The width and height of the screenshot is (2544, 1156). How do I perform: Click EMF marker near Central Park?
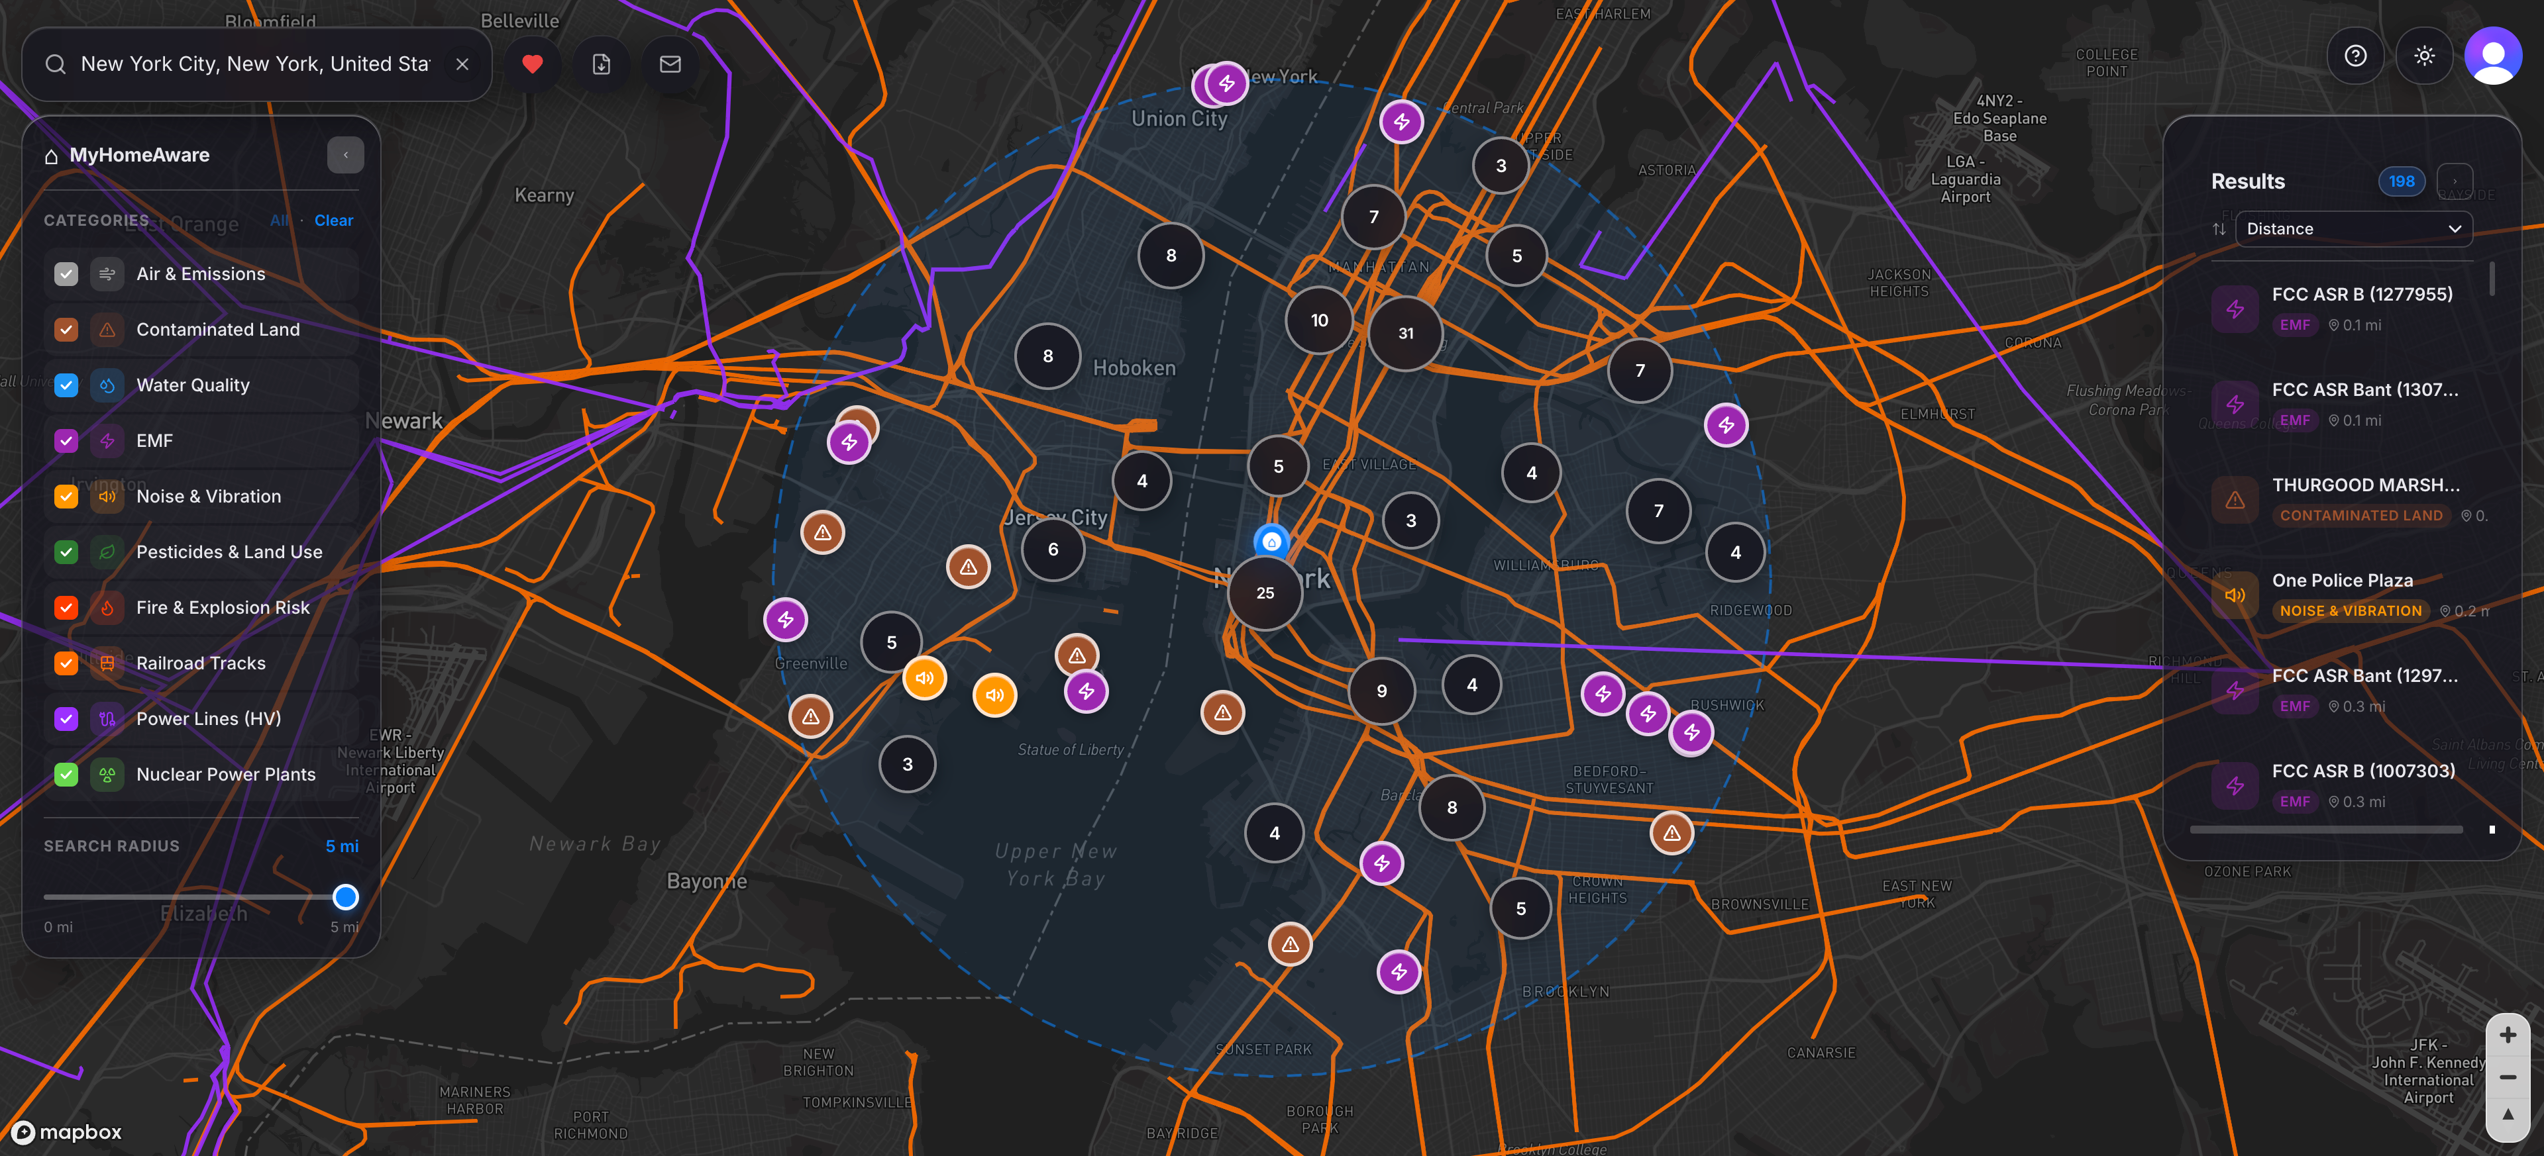1401,122
